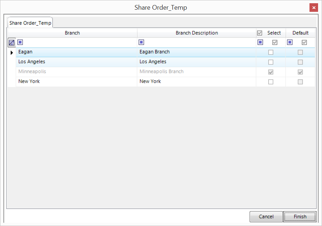Open the Select column filter operator icon

click(260, 42)
